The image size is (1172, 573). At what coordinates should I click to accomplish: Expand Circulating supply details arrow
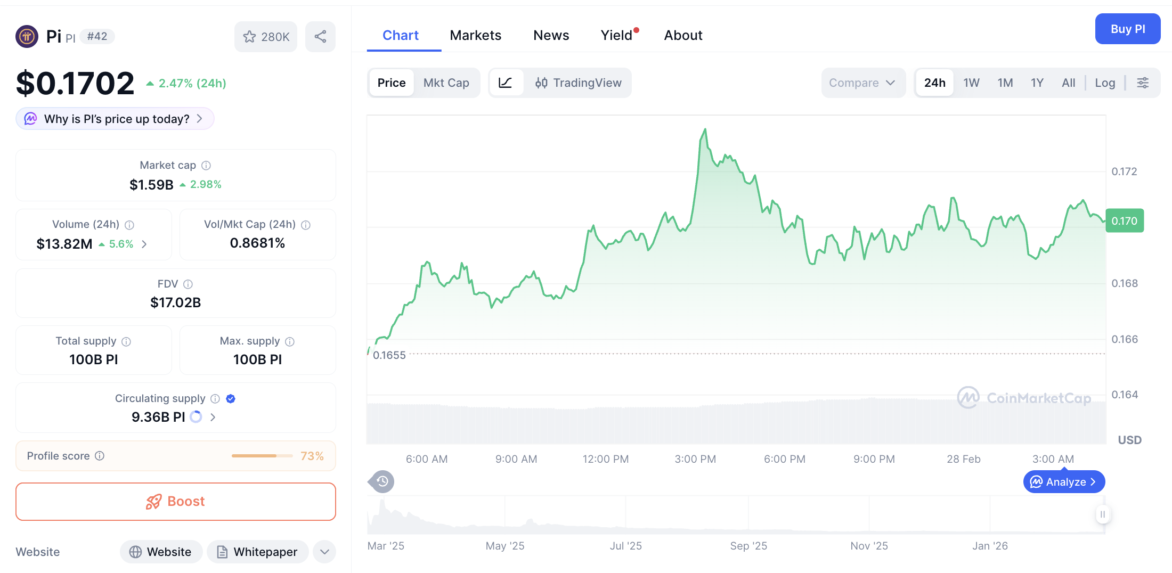pyautogui.click(x=213, y=417)
